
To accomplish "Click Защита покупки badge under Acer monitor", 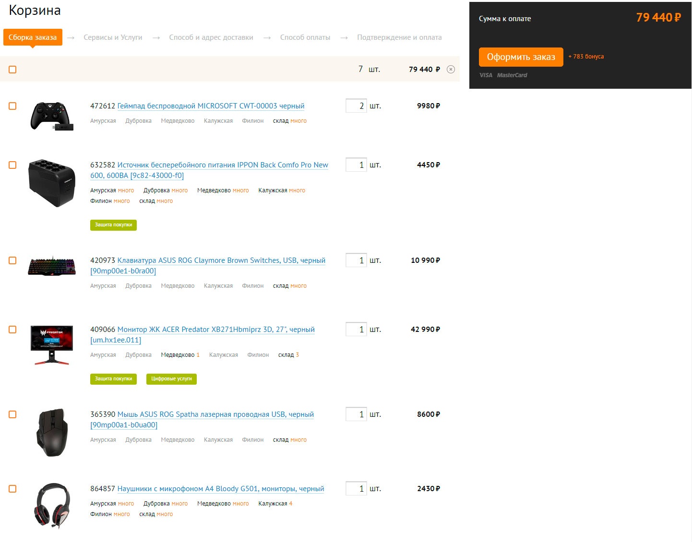I will [113, 379].
